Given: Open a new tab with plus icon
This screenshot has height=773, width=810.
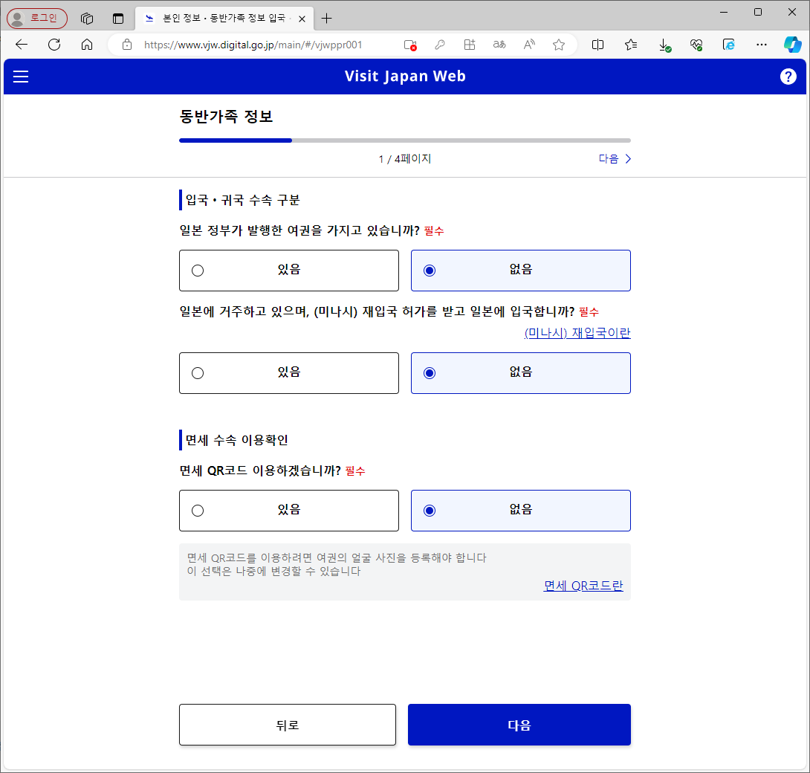Looking at the screenshot, I should tap(326, 19).
